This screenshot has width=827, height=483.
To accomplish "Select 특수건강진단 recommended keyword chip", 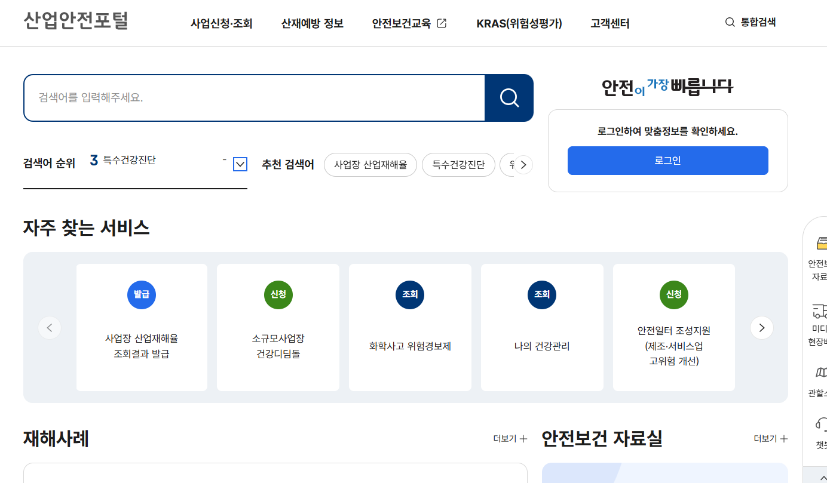I will click(x=459, y=165).
